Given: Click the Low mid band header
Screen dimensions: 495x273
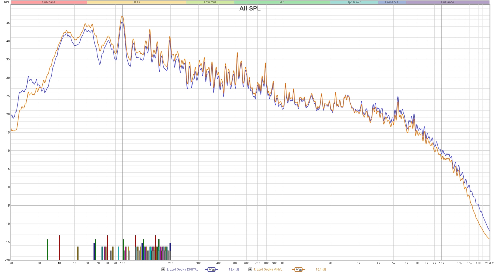Looking at the screenshot, I should [x=210, y=2].
